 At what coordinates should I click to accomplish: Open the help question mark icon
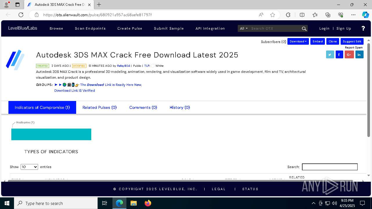pyautogui.click(x=363, y=28)
